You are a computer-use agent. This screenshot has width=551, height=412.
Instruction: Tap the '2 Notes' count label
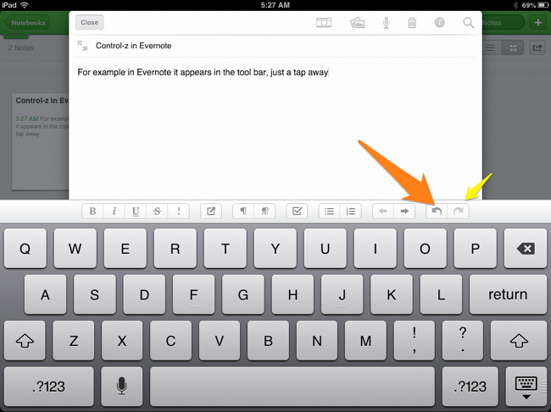(x=21, y=48)
